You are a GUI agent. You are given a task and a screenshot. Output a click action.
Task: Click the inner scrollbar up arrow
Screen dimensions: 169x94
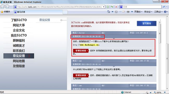point(160,22)
